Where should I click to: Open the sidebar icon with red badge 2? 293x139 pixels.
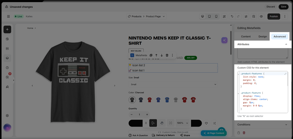click(7, 77)
